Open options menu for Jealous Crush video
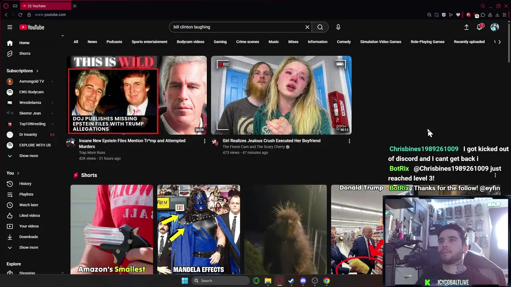Screen dimensions: 511x287 (349, 141)
